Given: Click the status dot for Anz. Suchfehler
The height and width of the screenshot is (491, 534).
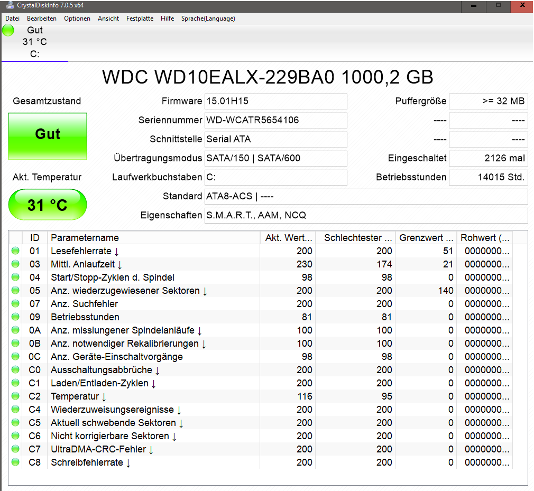Looking at the screenshot, I should pos(15,303).
